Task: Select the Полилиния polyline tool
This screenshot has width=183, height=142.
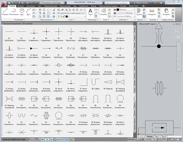Action: 13,11
